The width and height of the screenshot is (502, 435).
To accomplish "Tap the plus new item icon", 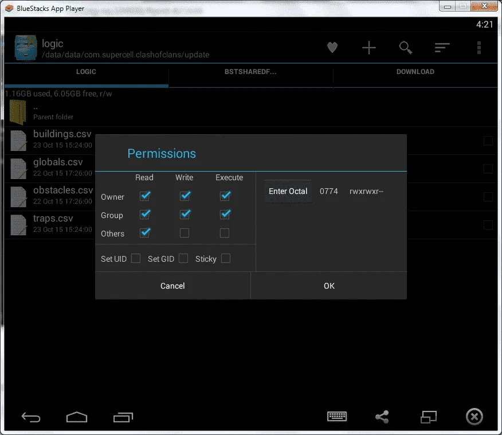I will point(369,48).
